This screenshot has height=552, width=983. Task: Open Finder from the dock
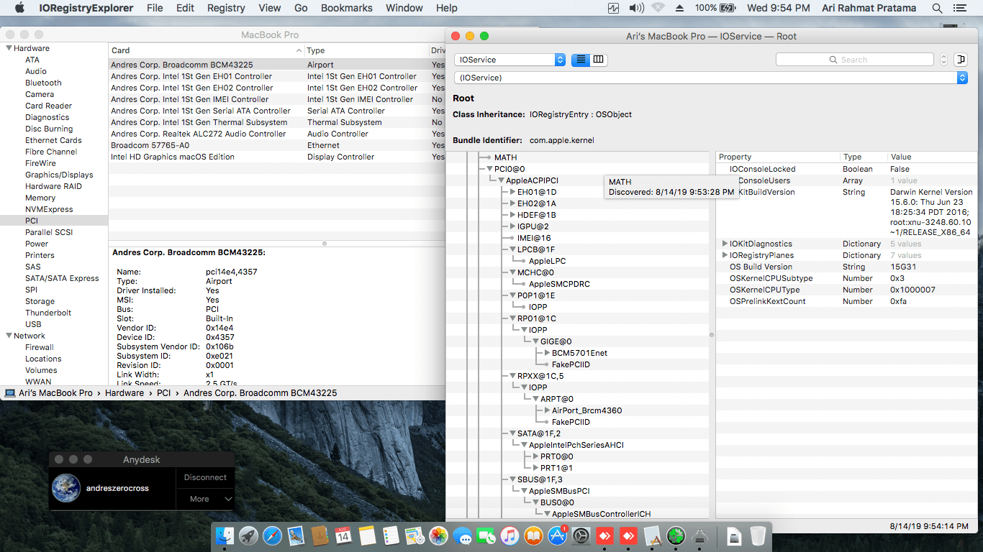(225, 535)
